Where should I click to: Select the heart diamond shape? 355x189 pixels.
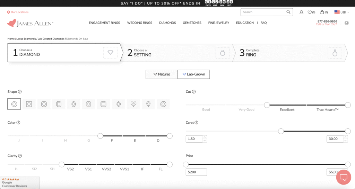[x=133, y=104]
